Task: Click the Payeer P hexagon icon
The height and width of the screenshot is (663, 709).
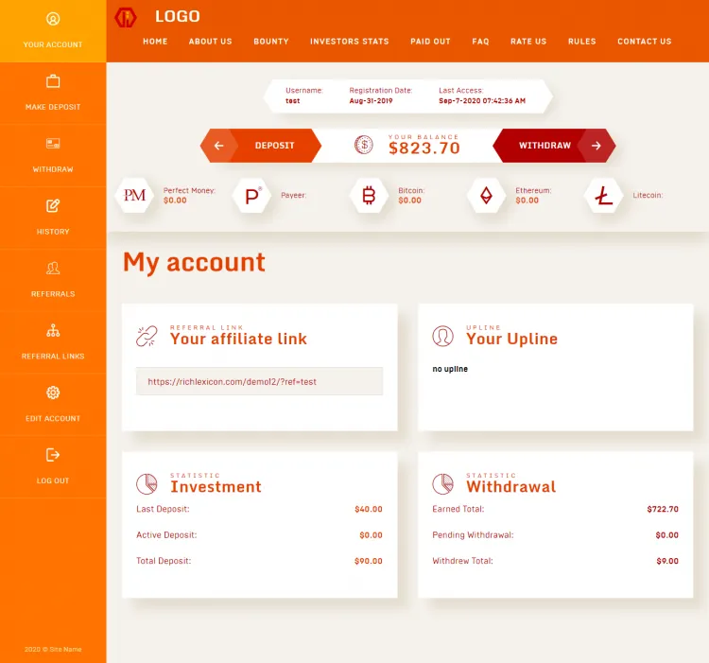Action: (x=251, y=196)
